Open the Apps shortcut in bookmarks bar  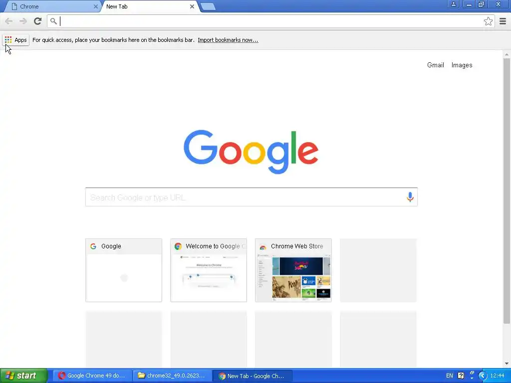point(15,40)
